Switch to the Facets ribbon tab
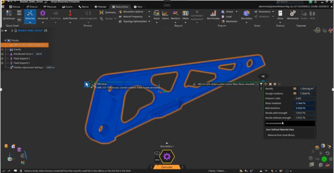The height and width of the screenshot is (173, 334). [x=68, y=7]
